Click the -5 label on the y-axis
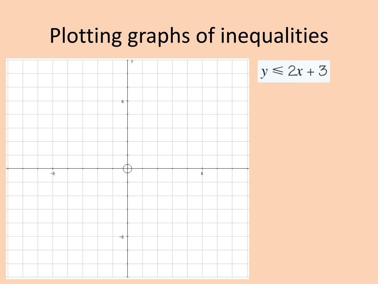The width and height of the screenshot is (378, 284). [121, 237]
